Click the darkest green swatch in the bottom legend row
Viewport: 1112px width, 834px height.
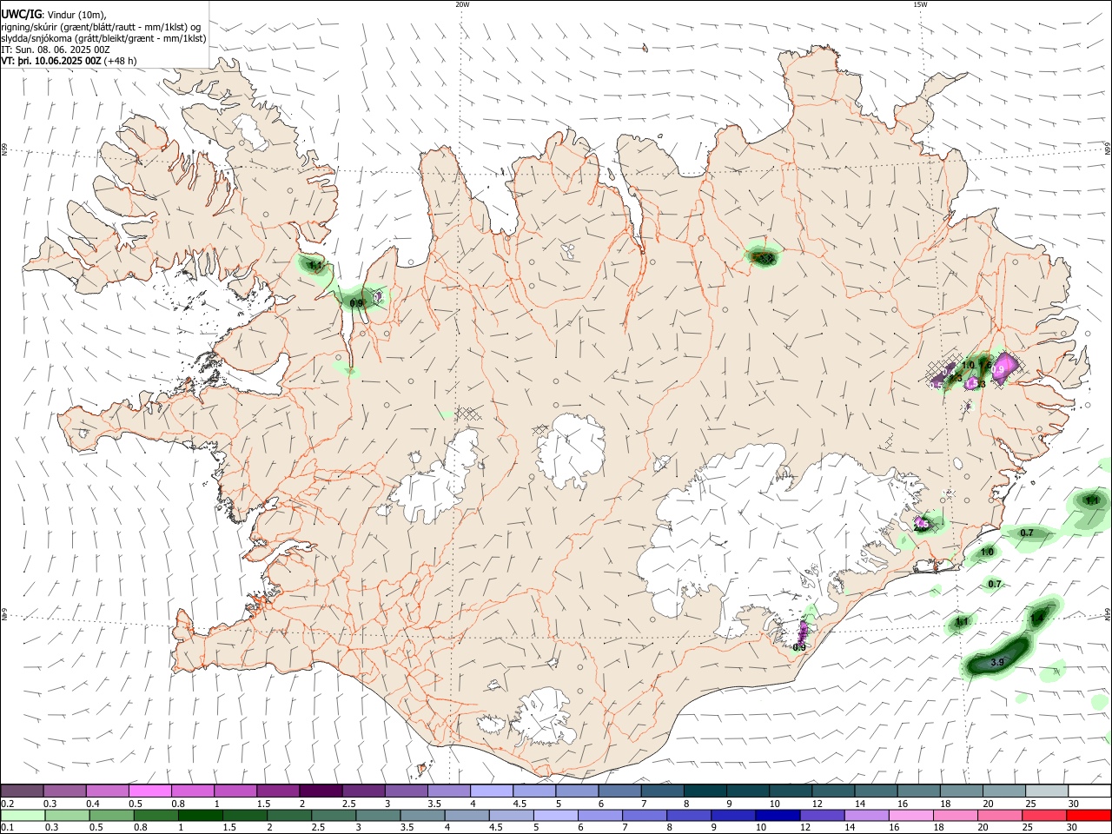click(200, 816)
